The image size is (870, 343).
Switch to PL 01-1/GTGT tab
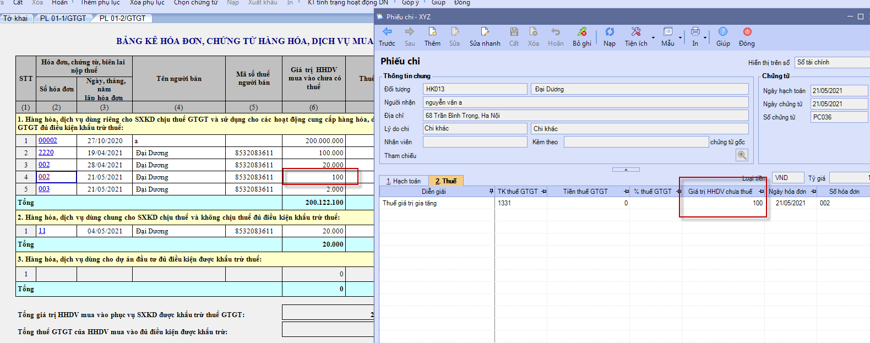[63, 18]
